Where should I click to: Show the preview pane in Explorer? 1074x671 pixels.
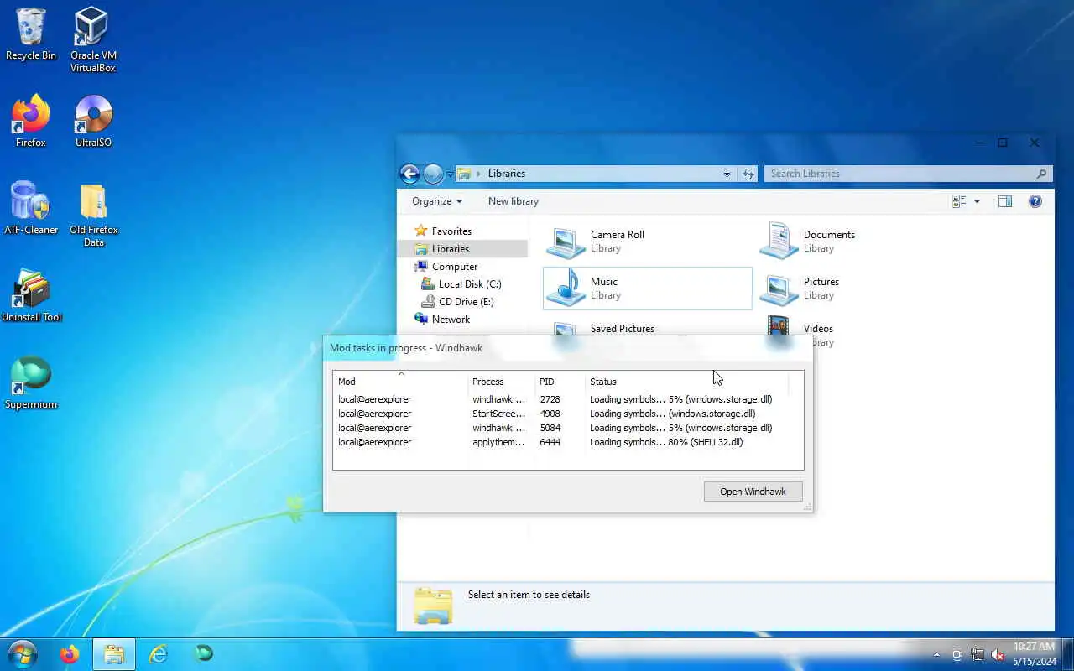[1004, 201]
